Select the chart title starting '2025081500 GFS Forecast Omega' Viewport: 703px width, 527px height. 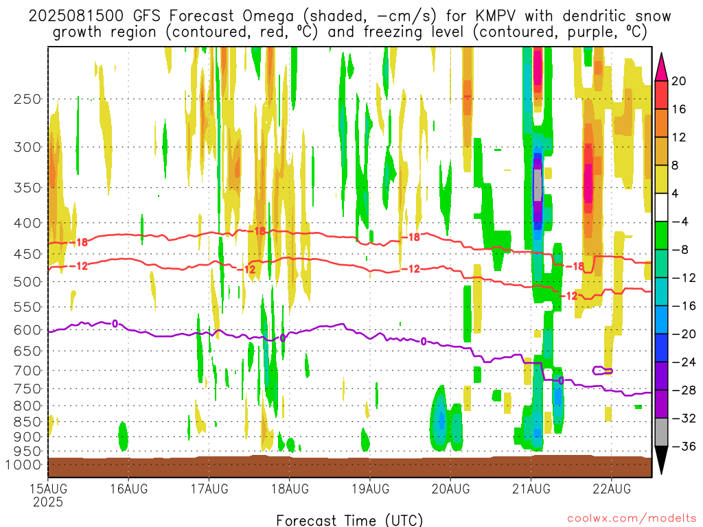[x=349, y=24]
